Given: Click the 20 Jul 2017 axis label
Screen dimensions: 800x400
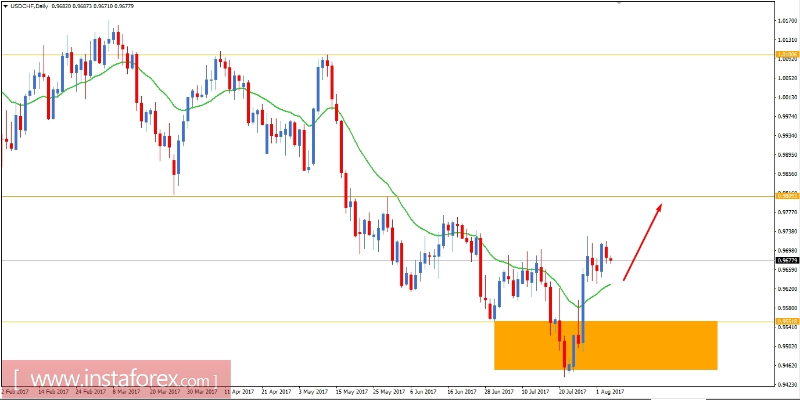Looking at the screenshot, I should click(x=572, y=392).
